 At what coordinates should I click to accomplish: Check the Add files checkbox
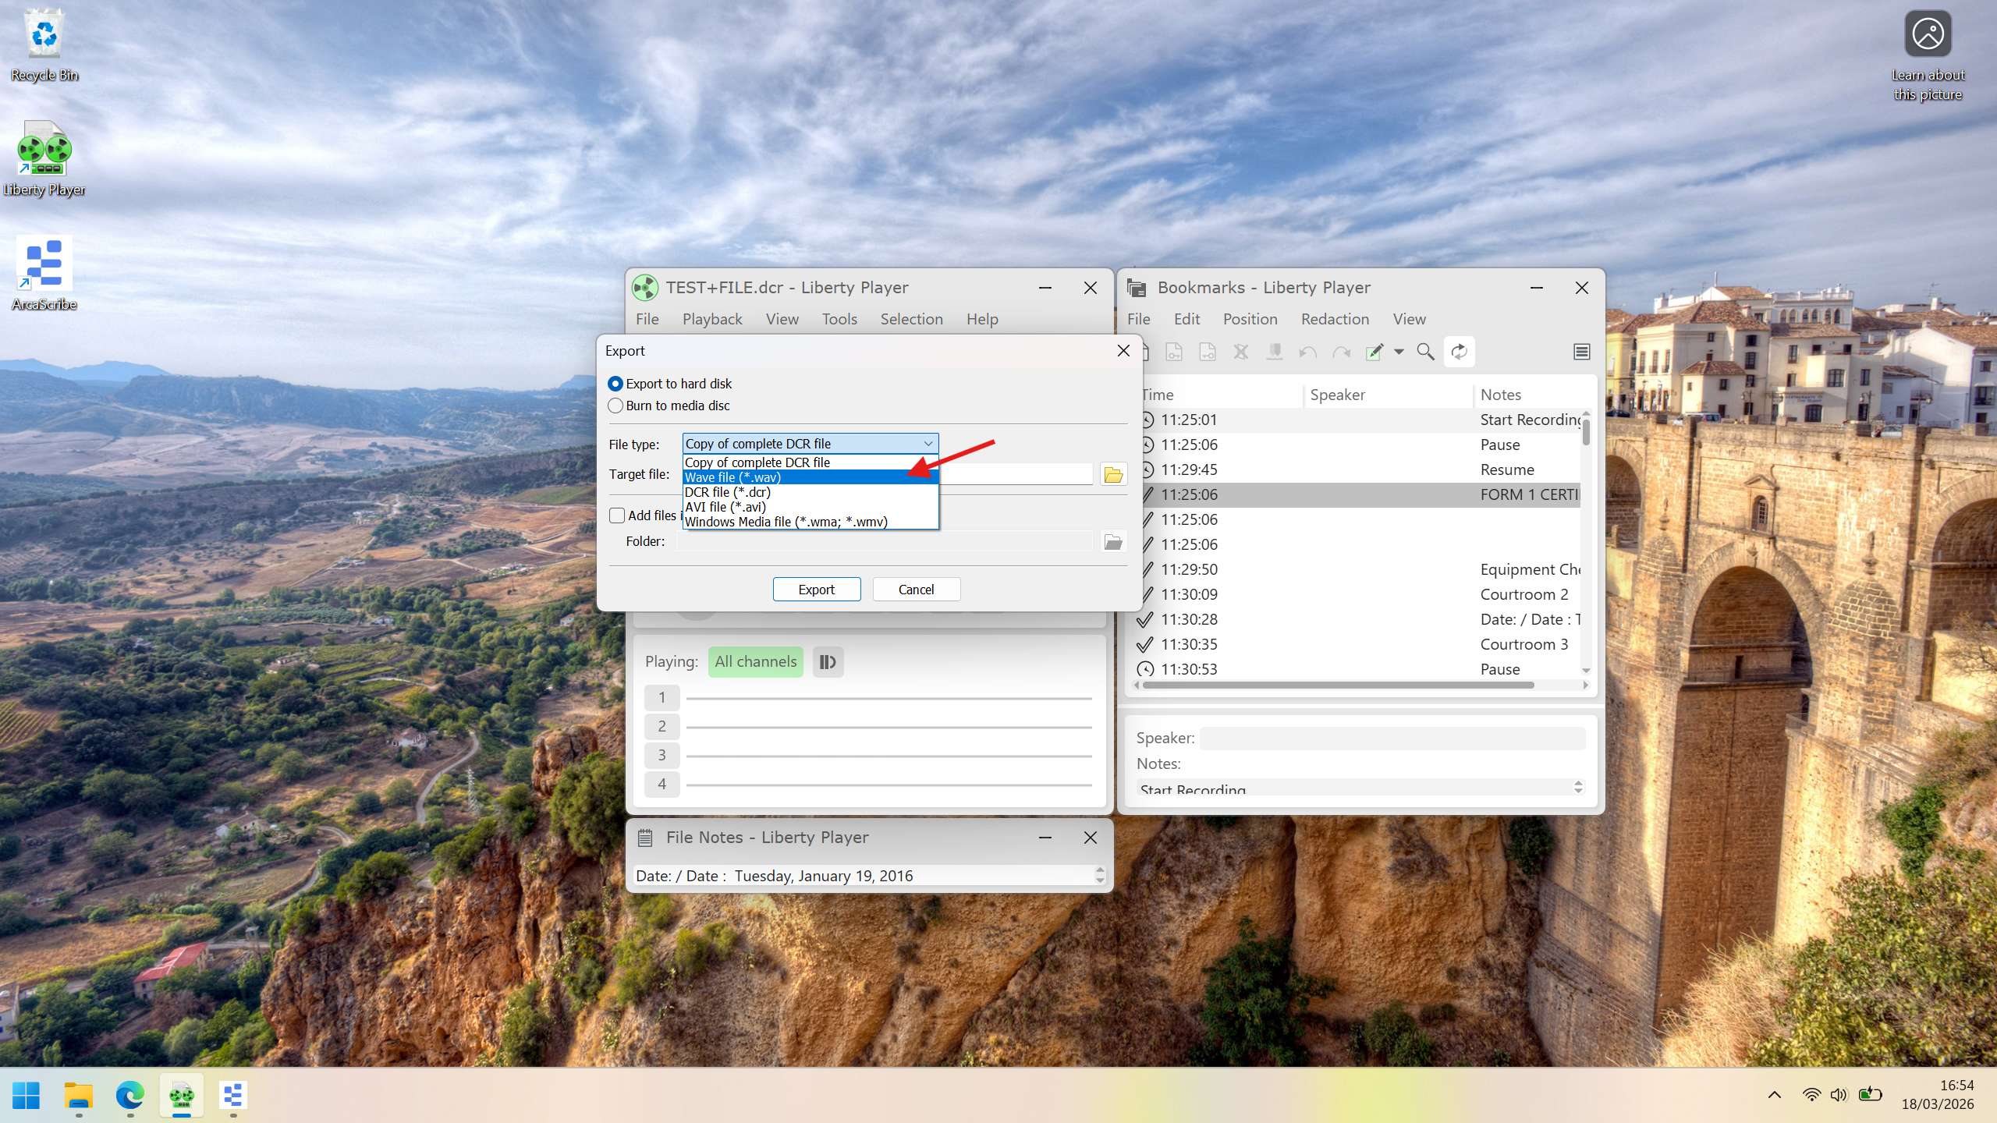tap(618, 515)
